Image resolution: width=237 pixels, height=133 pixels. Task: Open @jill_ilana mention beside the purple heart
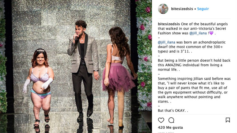[x=198, y=33]
